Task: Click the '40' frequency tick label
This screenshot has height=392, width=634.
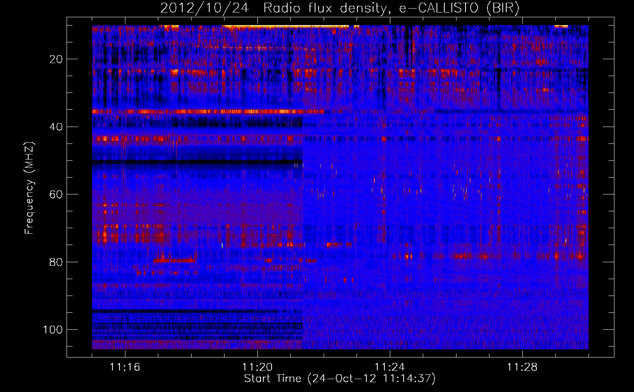Action: click(56, 127)
